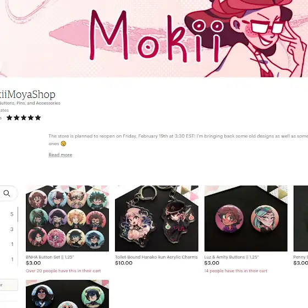Click the MoyaShop shop name heading
The image size is (308, 308).
28,95
